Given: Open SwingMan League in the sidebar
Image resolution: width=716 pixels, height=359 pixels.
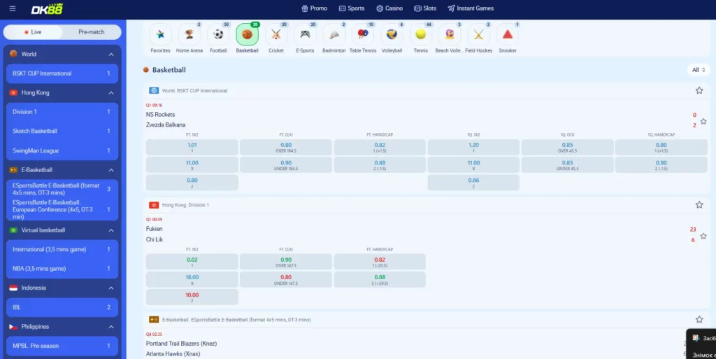Looking at the screenshot, I should [62, 150].
